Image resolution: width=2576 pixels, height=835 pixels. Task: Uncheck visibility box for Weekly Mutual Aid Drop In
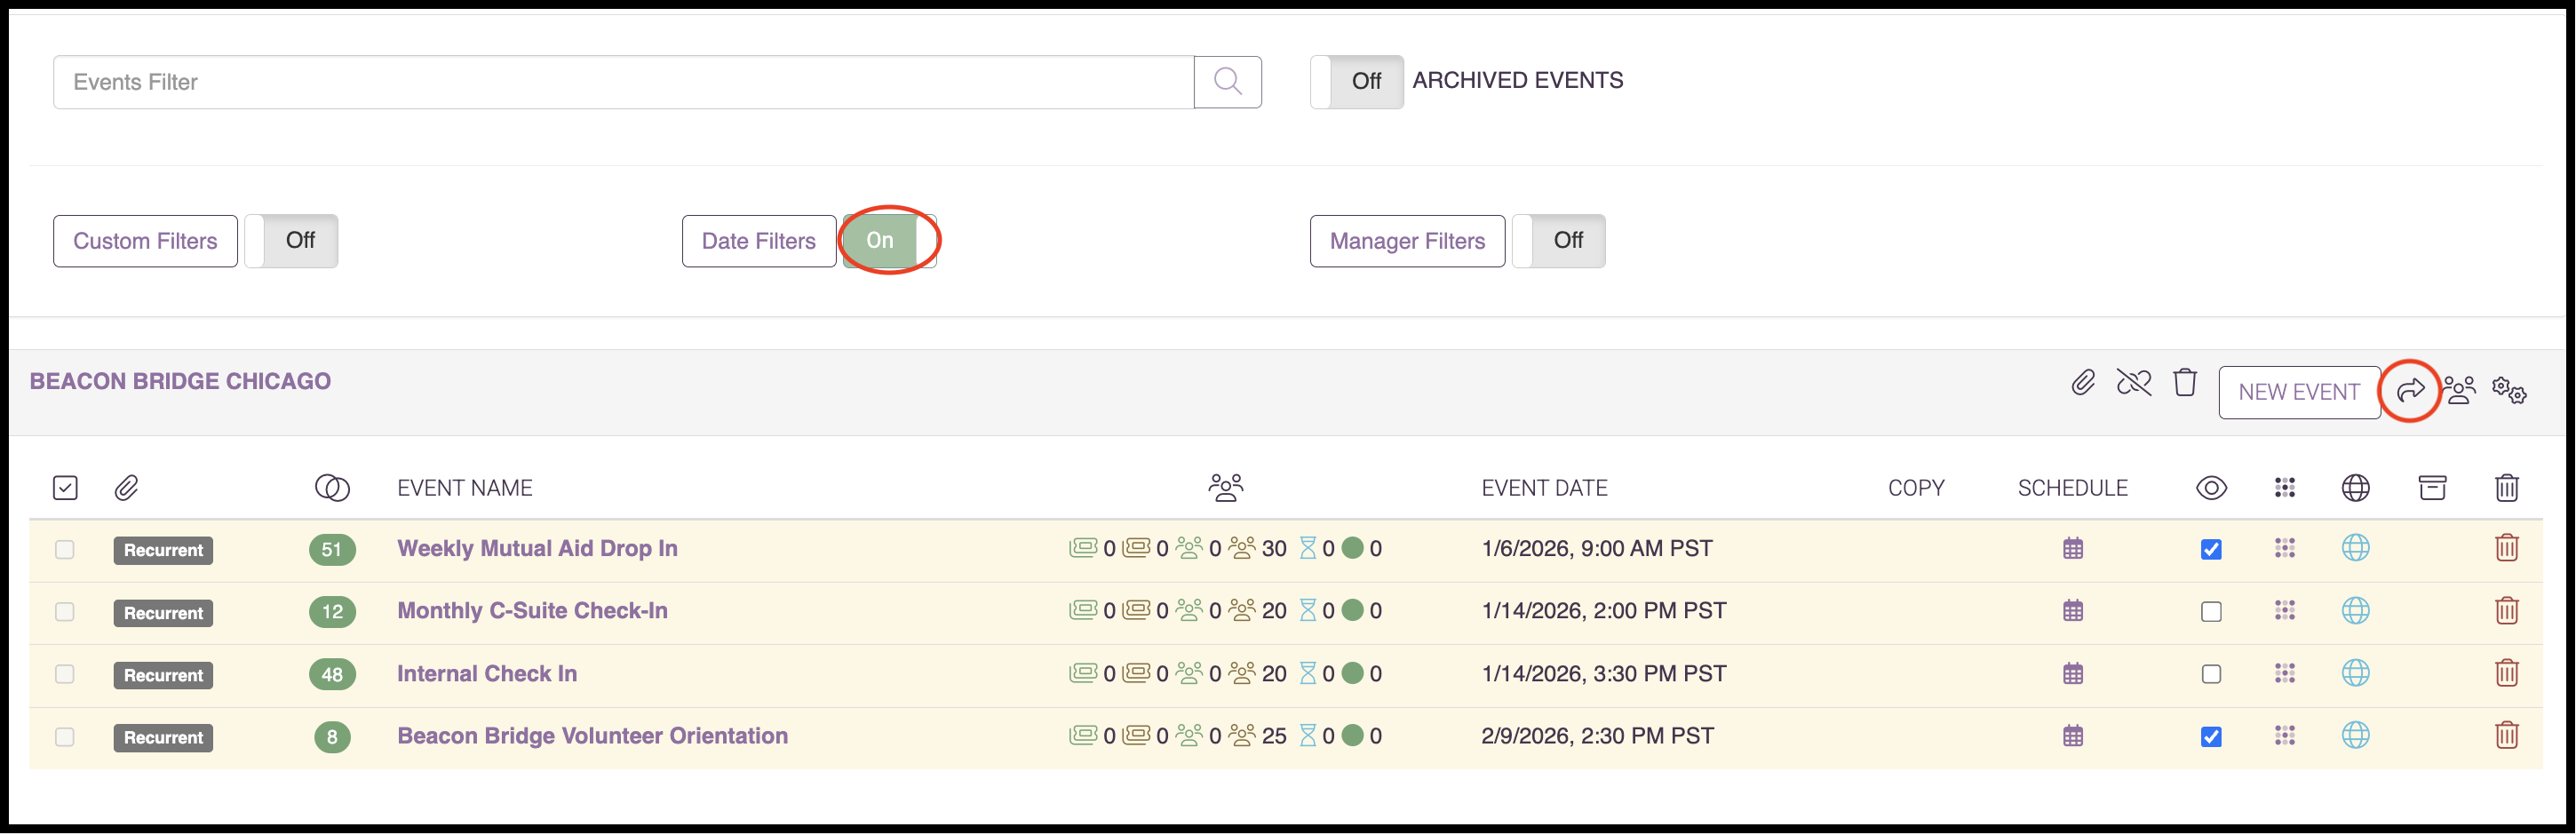[x=2211, y=550]
